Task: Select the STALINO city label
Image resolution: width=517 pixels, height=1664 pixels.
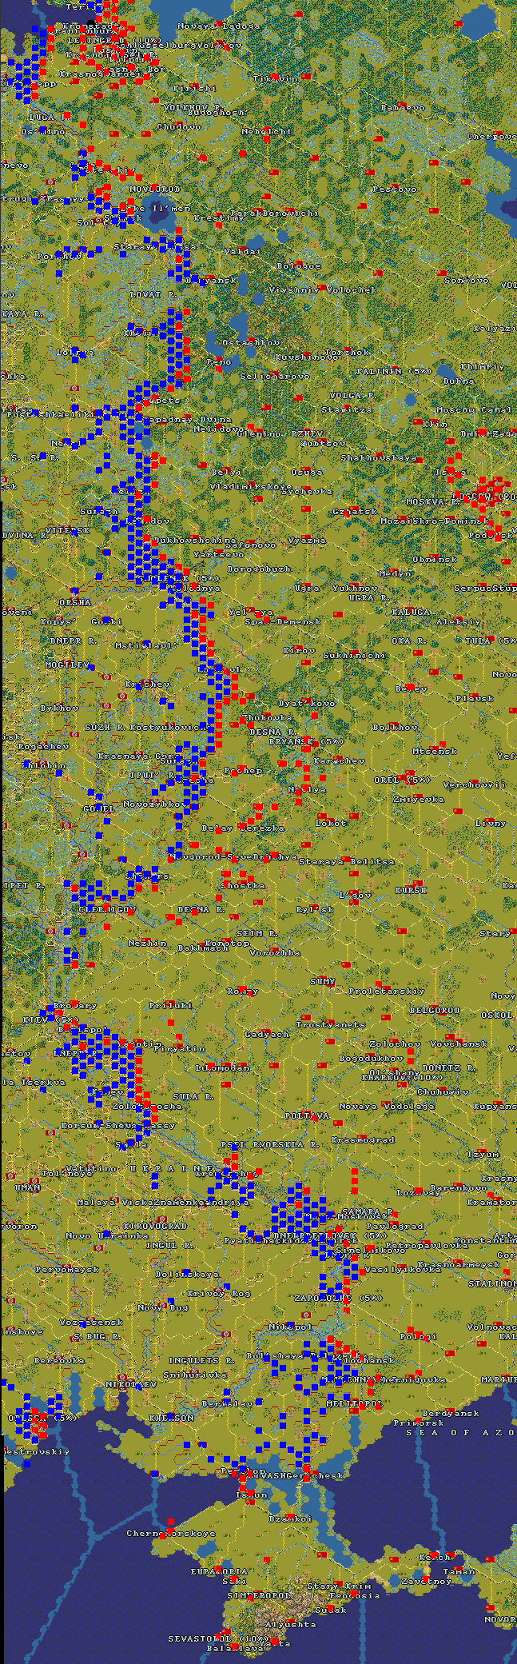Action: point(492,1283)
